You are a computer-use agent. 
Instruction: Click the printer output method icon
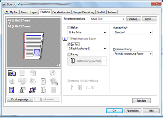click(12, 73)
